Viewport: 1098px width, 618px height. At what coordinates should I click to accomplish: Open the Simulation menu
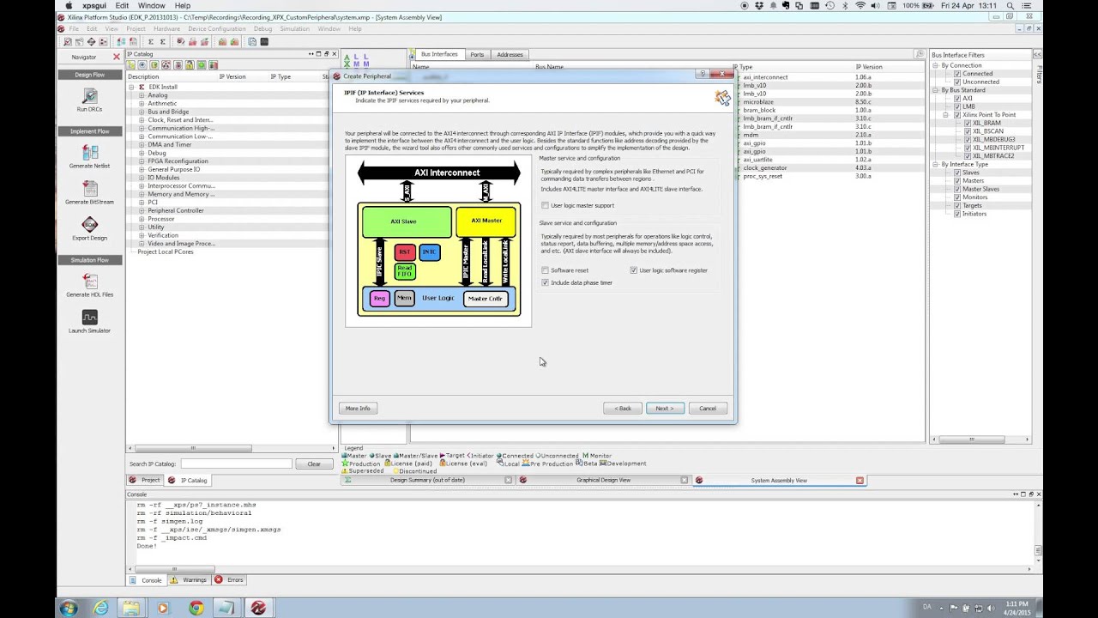coord(294,28)
